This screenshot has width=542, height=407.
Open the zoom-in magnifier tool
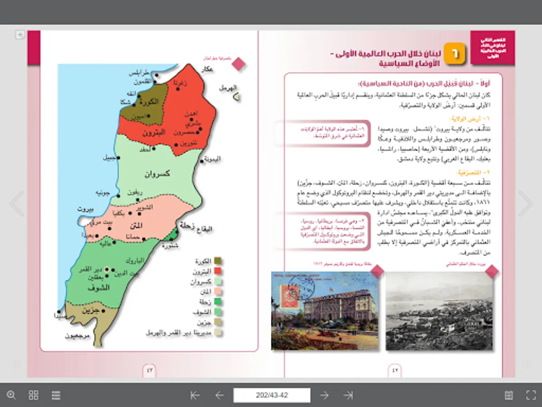pos(11,395)
